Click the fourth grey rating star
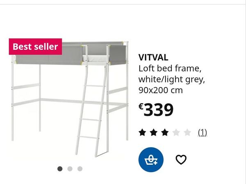 176,132
